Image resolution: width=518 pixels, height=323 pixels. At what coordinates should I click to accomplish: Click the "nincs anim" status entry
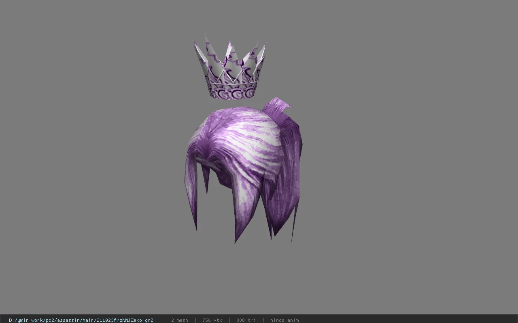click(284, 320)
